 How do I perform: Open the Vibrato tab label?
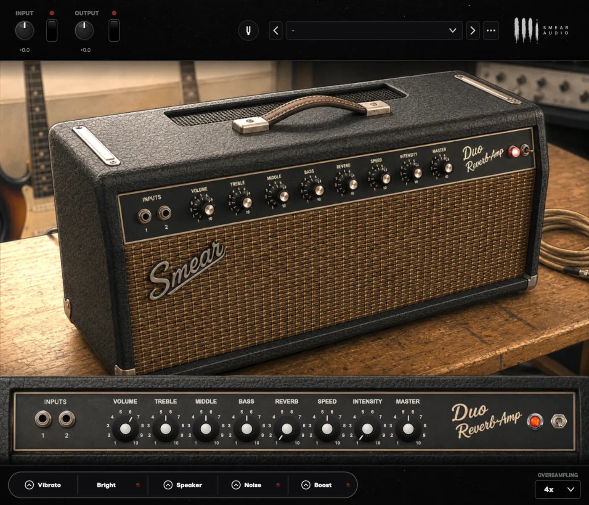(x=49, y=485)
